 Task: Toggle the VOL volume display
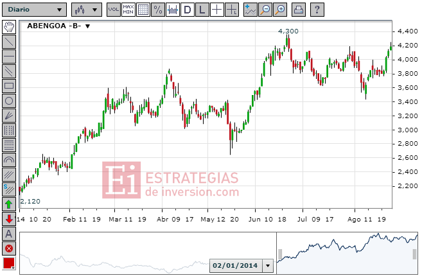114,10
